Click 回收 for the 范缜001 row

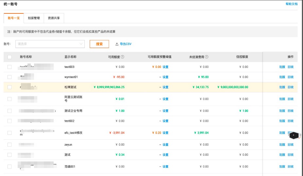(291, 167)
